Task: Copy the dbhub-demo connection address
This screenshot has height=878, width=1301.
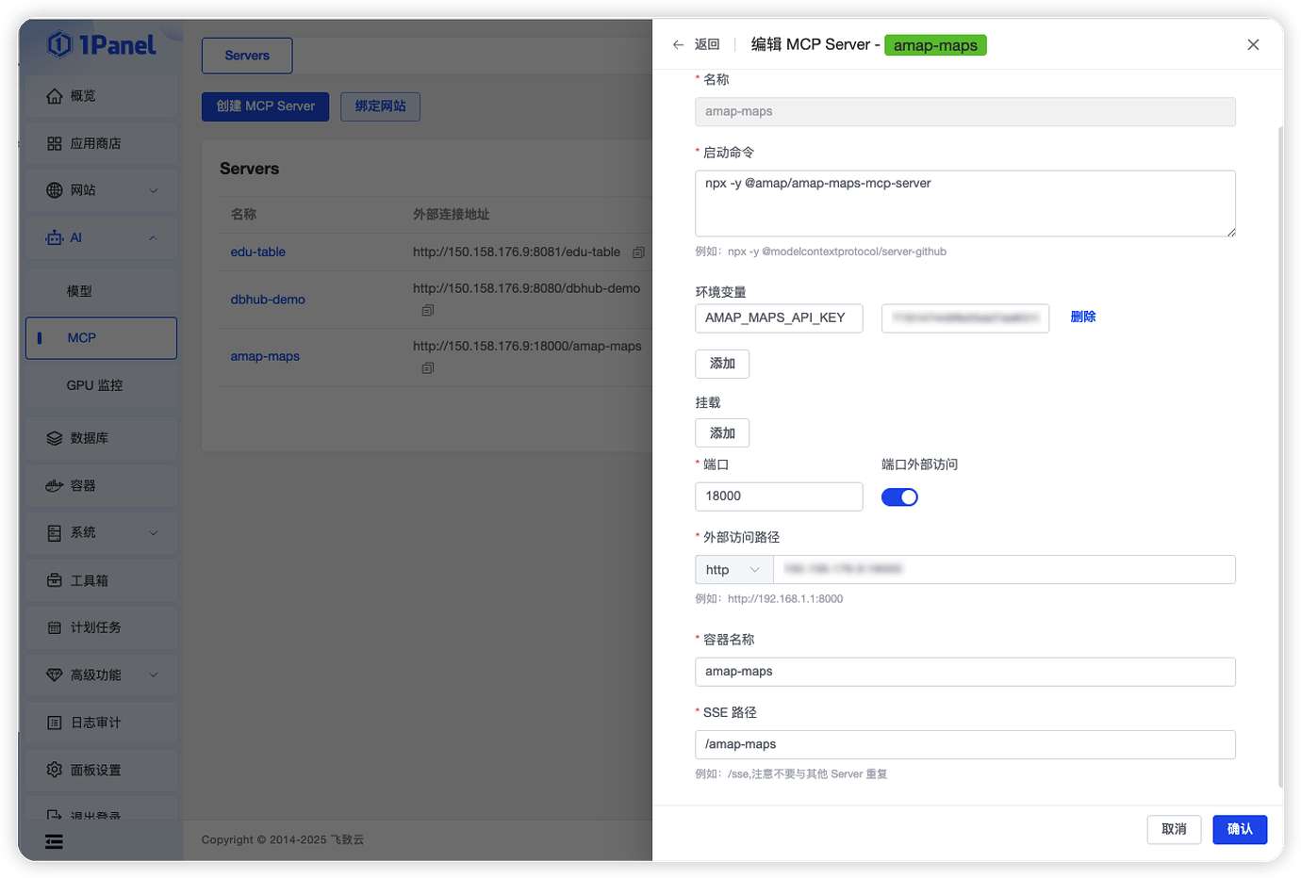Action: click(428, 310)
